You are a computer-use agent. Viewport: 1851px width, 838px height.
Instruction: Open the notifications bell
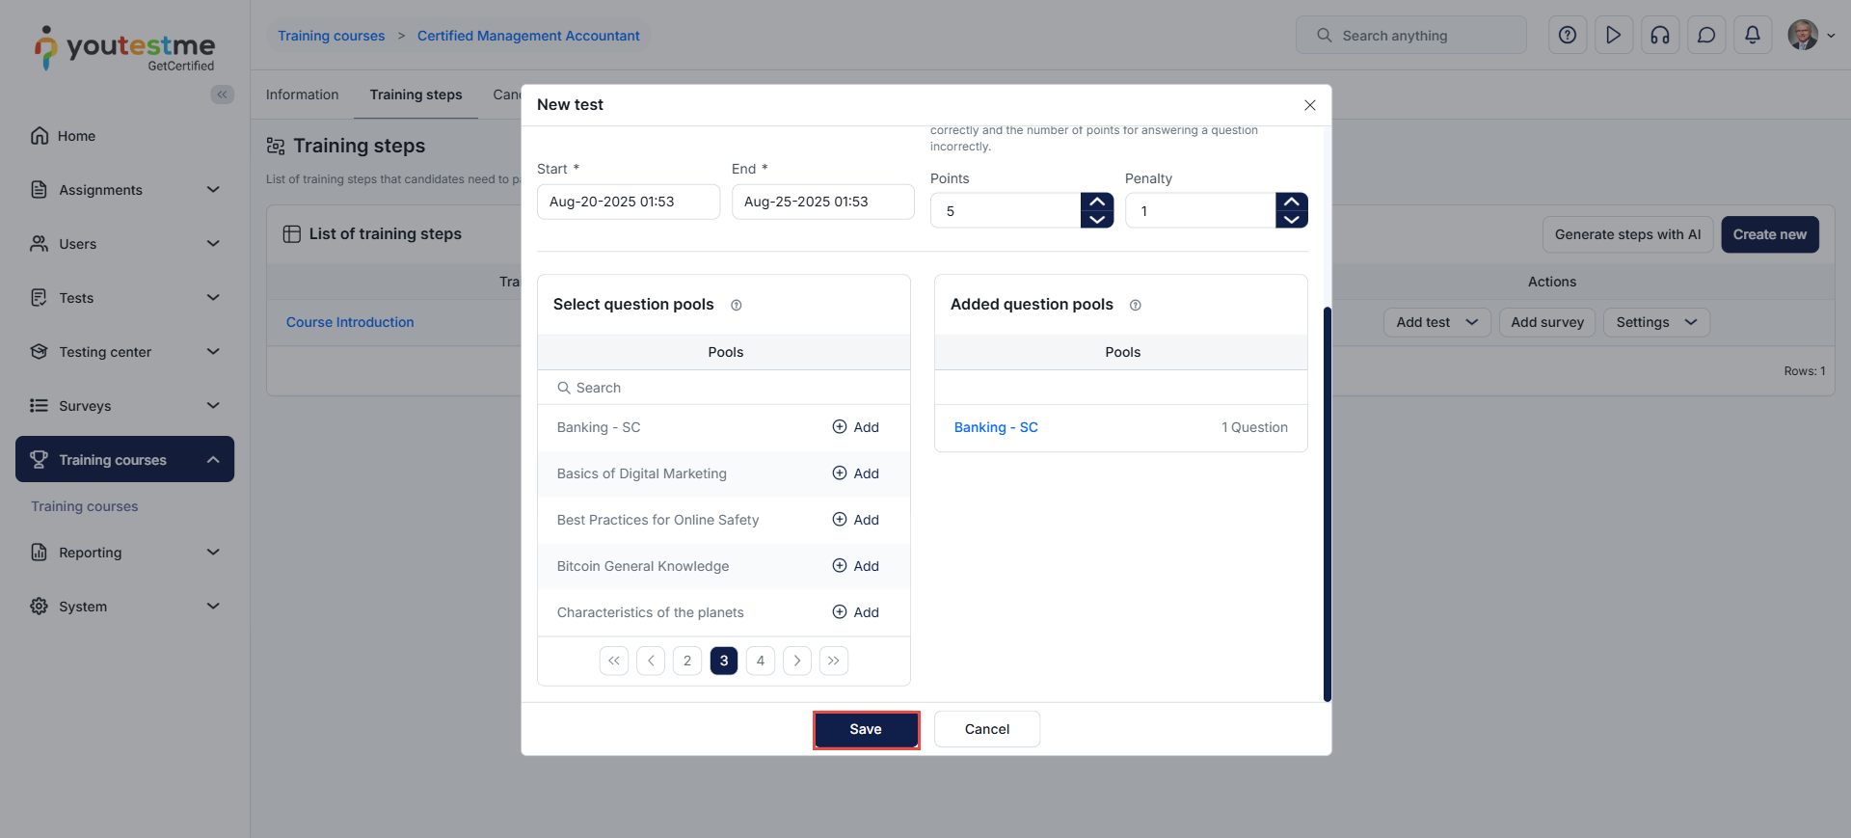tap(1753, 36)
